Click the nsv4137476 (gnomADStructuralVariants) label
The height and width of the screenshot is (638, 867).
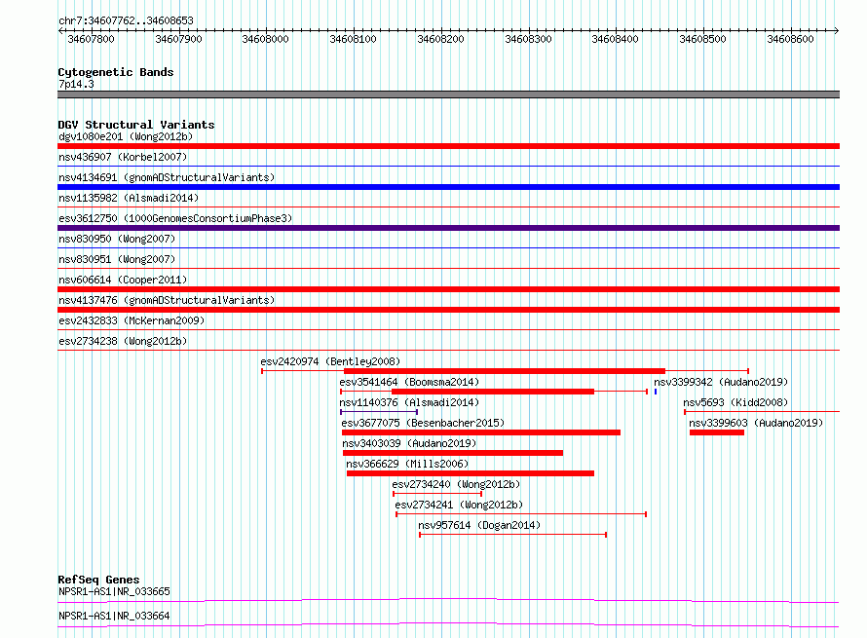coord(167,300)
